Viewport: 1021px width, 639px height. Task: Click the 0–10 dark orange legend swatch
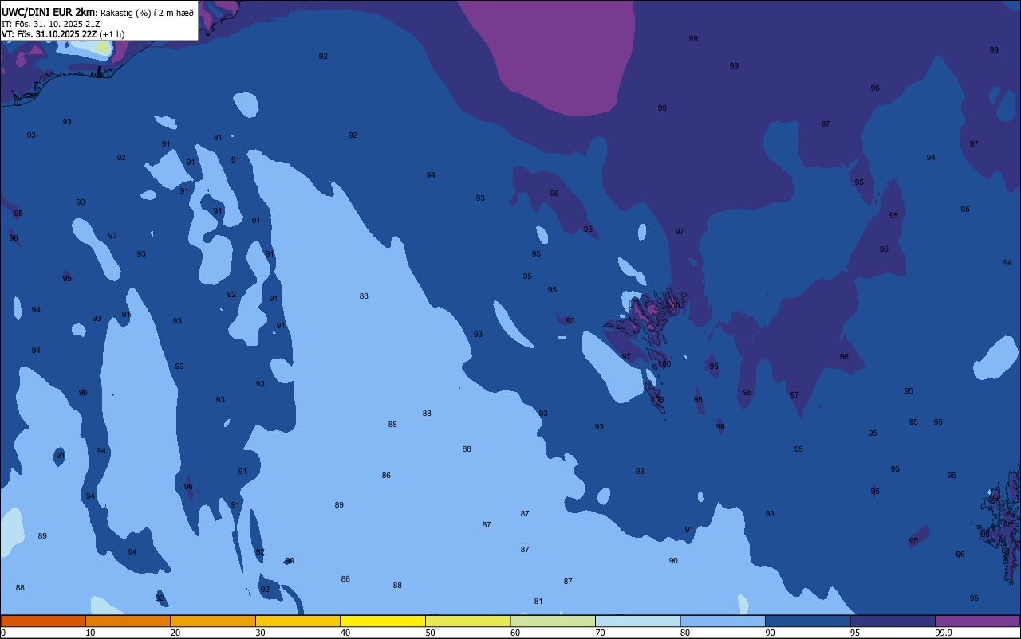[x=43, y=621]
